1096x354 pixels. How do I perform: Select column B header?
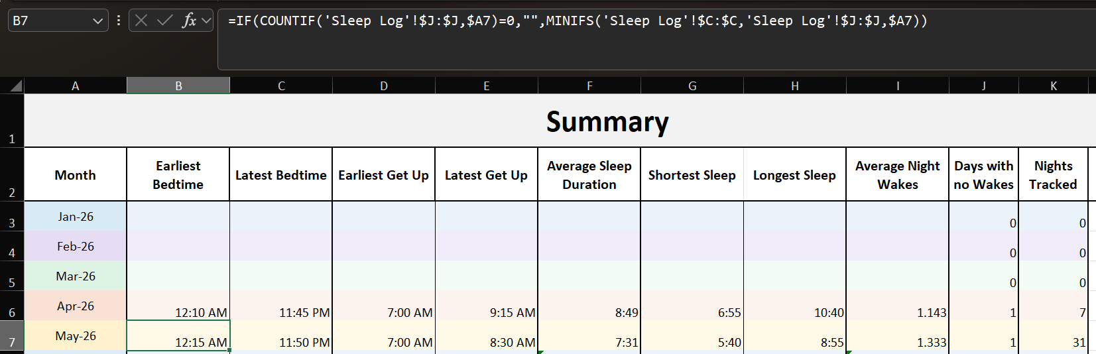pyautogui.click(x=178, y=86)
